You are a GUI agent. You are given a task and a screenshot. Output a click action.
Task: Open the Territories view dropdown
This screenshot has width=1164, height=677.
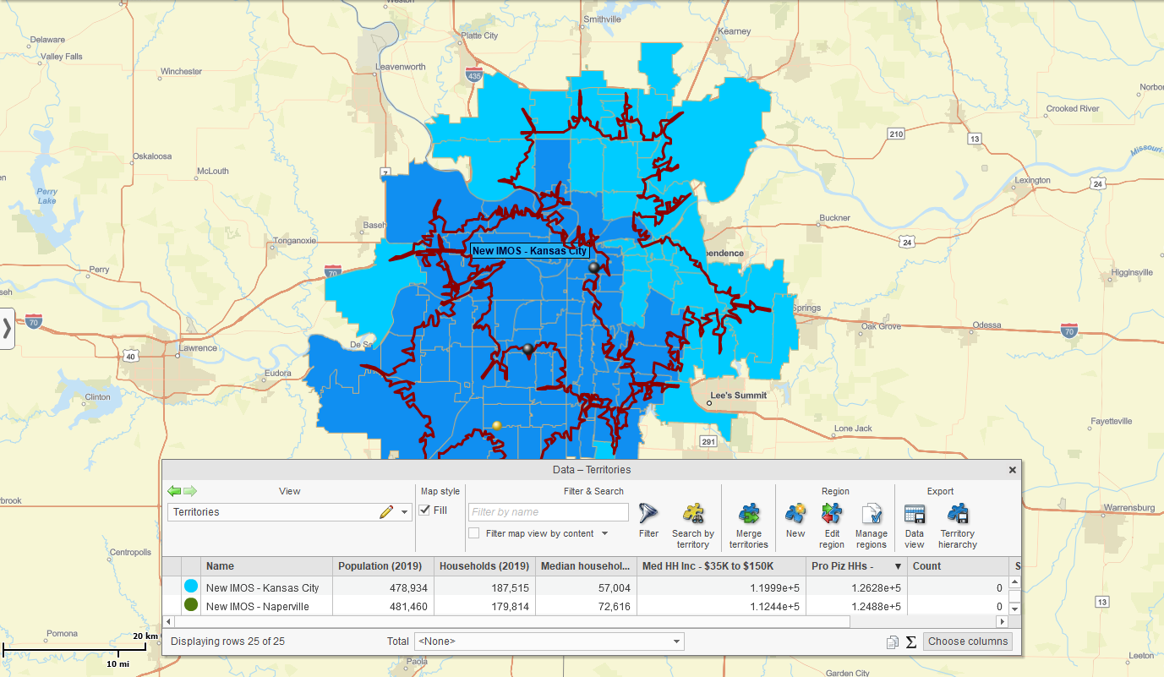pyautogui.click(x=404, y=512)
